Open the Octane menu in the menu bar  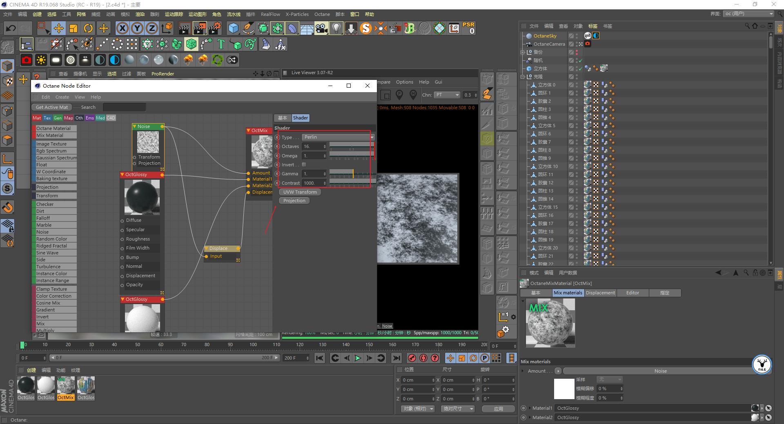coord(322,14)
